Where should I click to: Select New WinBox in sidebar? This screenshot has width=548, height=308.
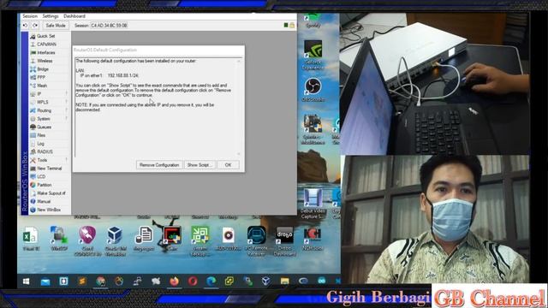49,210
